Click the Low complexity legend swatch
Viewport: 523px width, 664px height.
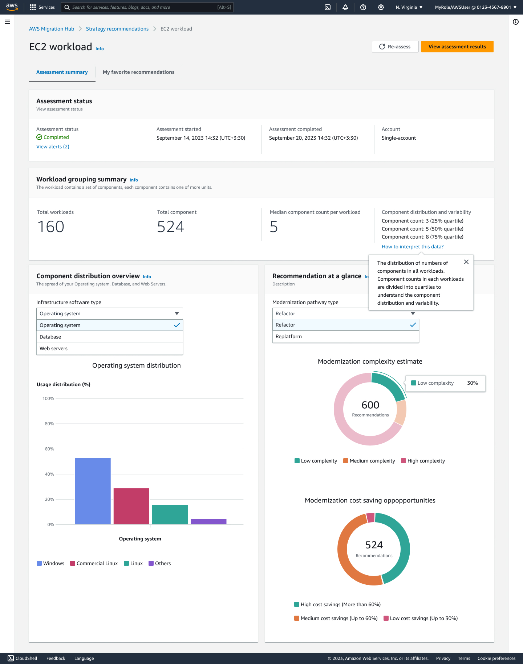(x=297, y=461)
